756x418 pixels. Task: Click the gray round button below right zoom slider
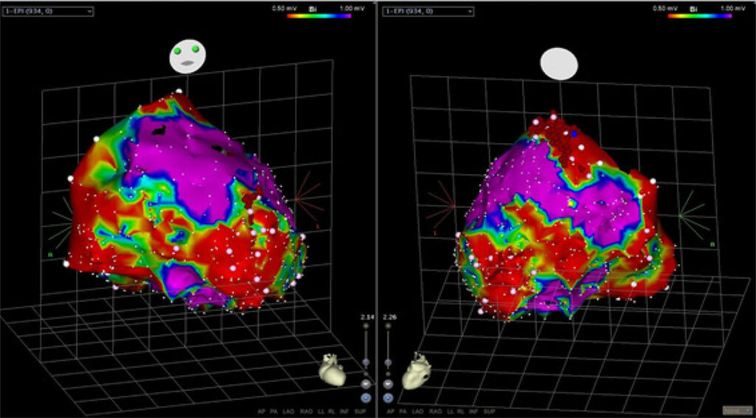tap(388, 384)
